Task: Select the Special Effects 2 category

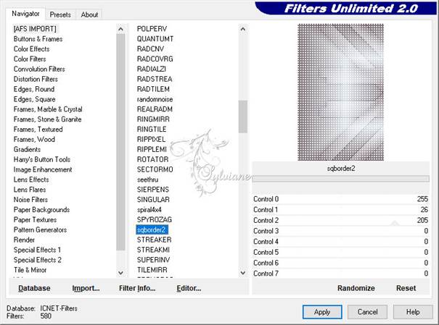Action: pos(38,260)
